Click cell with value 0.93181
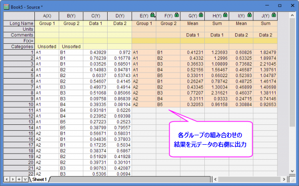 coord(95,110)
